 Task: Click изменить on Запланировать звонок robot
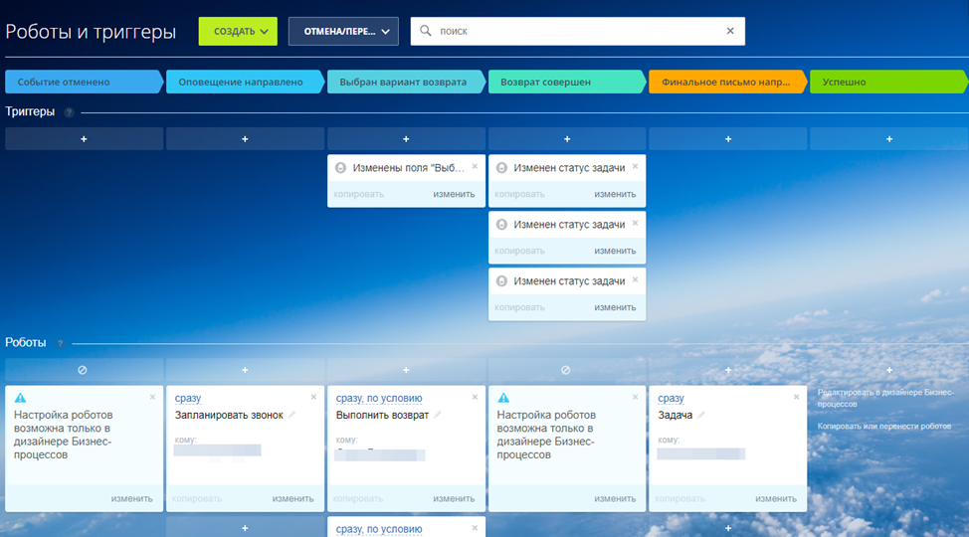click(292, 498)
